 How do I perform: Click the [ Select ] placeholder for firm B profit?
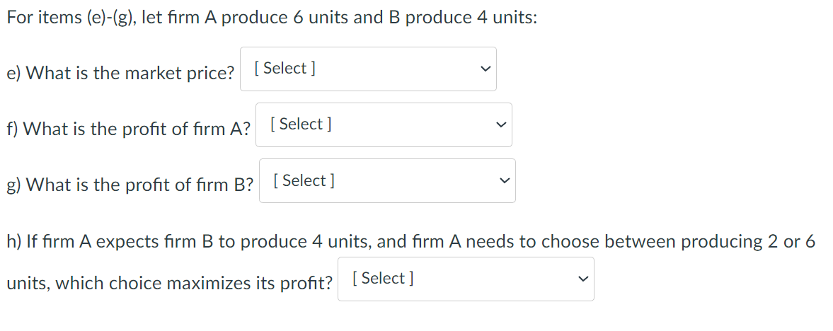pyautogui.click(x=304, y=180)
